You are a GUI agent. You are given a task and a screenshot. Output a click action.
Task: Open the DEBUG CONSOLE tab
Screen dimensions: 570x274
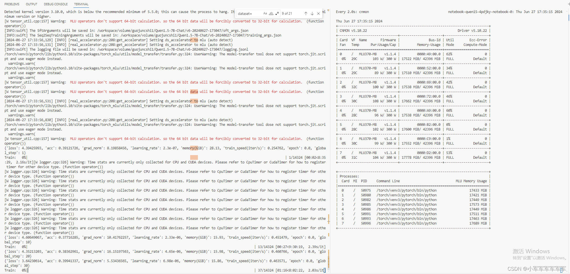[x=56, y=4]
